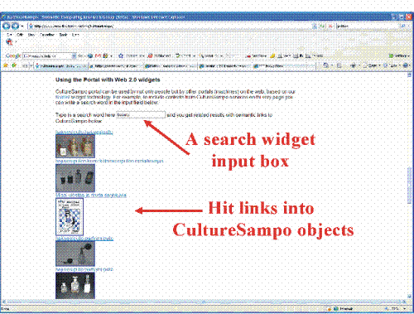Click the widget technology link in paragraph
Viewport: 414px width, 314px height.
(x=62, y=97)
